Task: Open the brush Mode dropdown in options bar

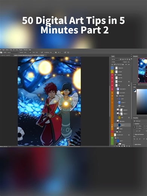Action: pos(12,52)
